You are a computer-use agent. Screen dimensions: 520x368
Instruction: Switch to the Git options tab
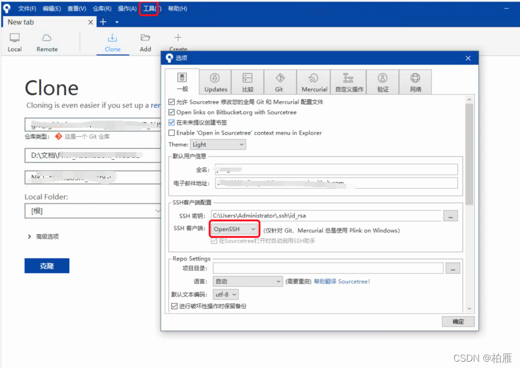[x=280, y=82]
